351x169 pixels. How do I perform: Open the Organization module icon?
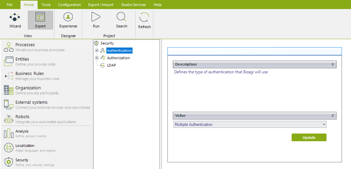9,90
